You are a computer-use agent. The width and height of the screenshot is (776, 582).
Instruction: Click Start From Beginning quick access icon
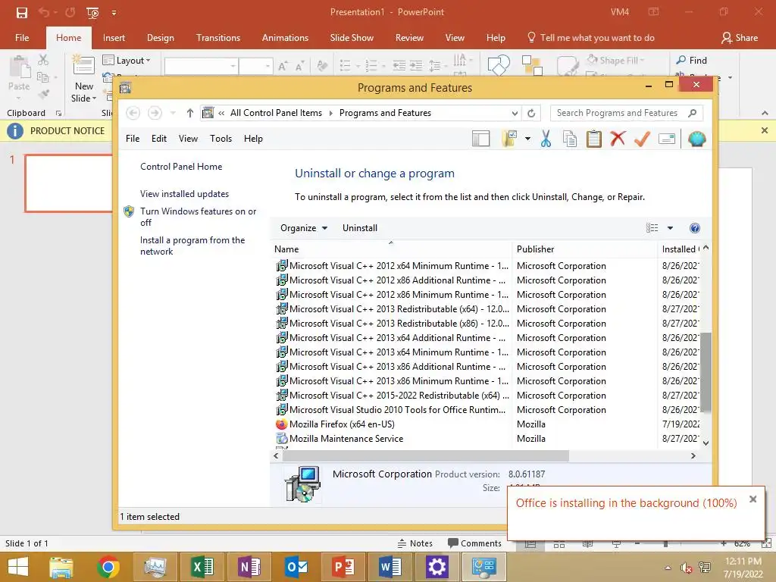coord(92,12)
